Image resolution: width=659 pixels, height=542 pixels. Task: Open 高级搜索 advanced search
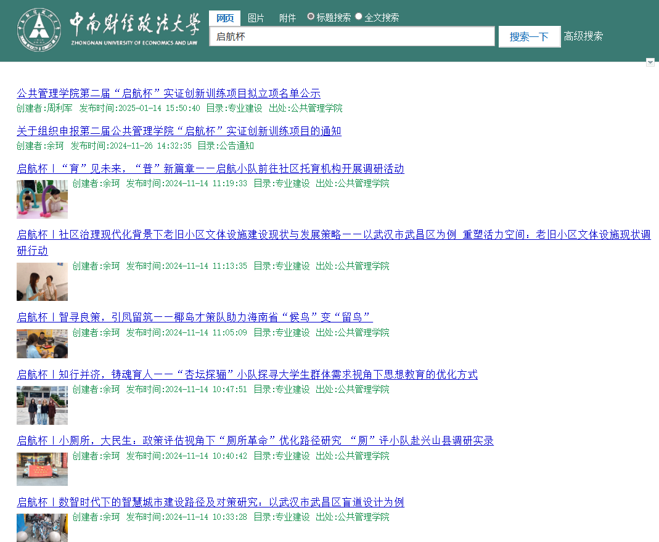pyautogui.click(x=583, y=36)
